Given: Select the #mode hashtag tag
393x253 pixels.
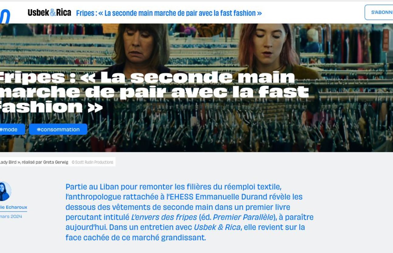Looking at the screenshot, I should [x=11, y=129].
